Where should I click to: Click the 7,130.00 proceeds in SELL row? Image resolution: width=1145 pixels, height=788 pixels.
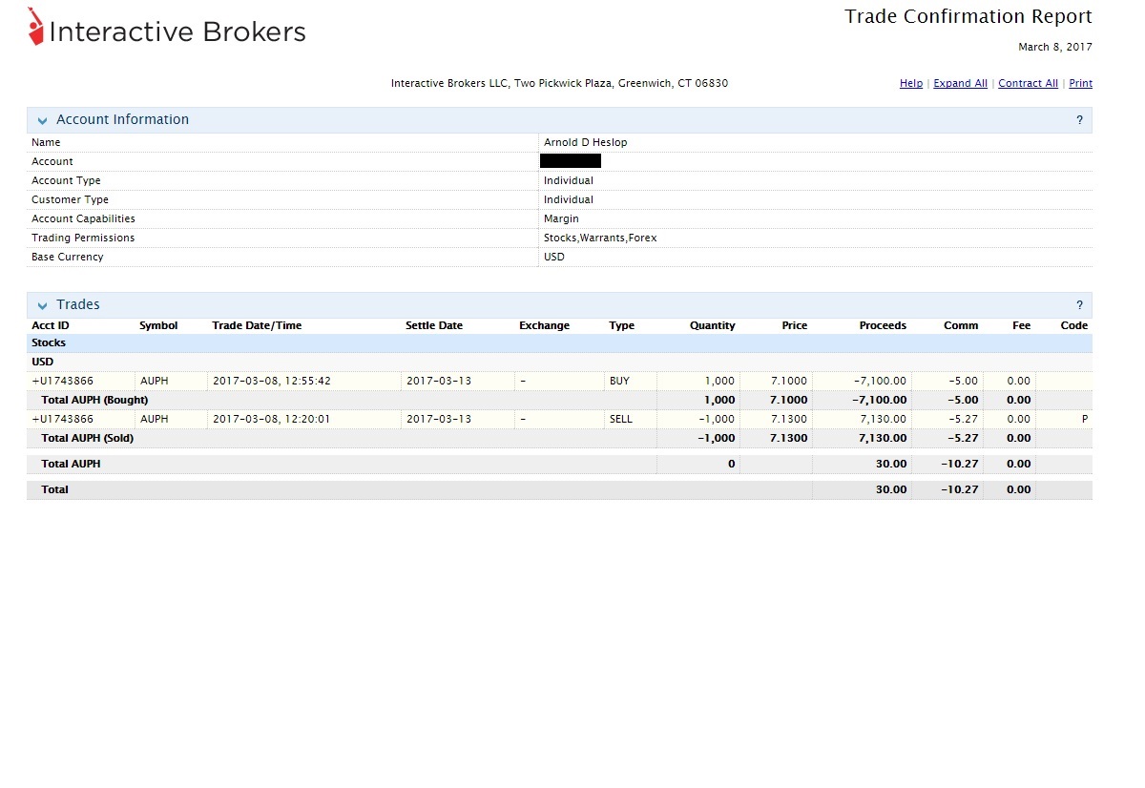click(x=883, y=419)
